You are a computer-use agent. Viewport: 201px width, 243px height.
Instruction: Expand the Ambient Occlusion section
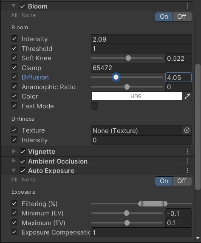pyautogui.click(x=14, y=161)
